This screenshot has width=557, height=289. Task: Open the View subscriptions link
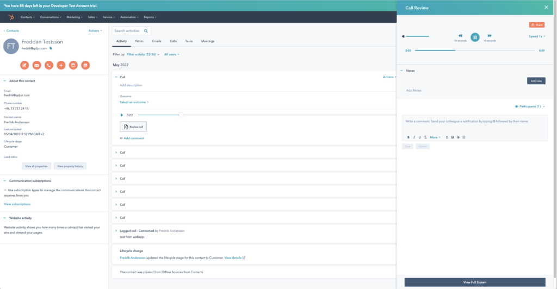(x=17, y=204)
